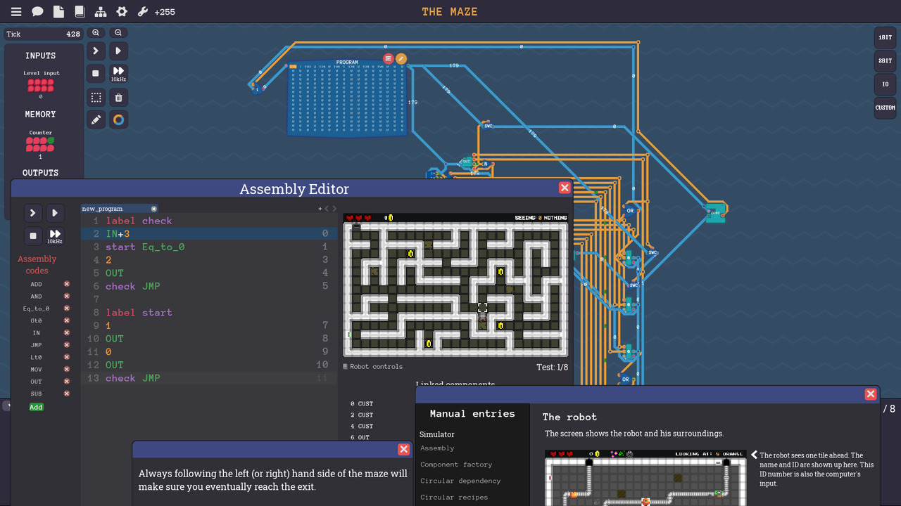This screenshot has height=506, width=901.
Task: Open the manual book icon
Action: click(80, 12)
